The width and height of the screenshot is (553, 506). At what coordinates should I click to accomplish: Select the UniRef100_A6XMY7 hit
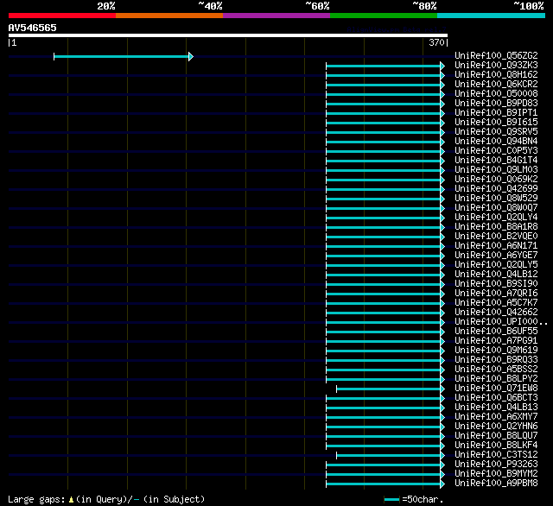(x=496, y=417)
